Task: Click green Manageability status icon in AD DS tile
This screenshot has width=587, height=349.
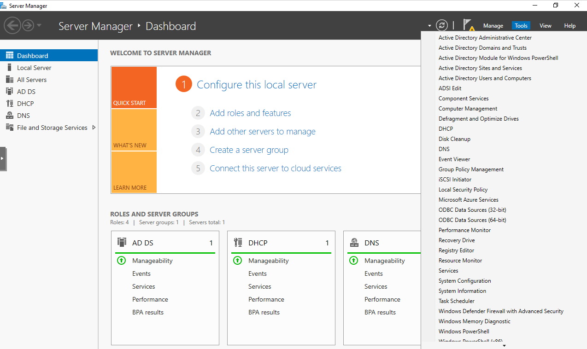Action: click(121, 261)
